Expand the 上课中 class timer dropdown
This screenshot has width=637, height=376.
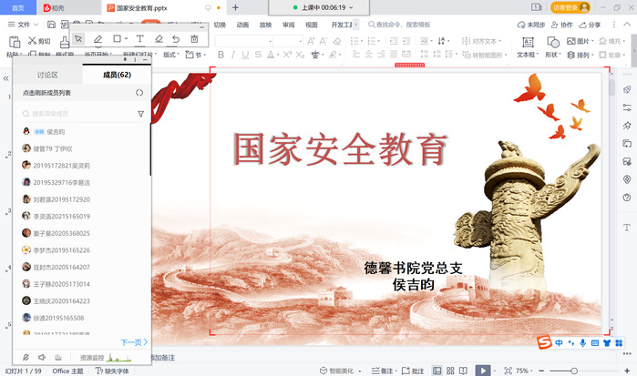point(353,6)
